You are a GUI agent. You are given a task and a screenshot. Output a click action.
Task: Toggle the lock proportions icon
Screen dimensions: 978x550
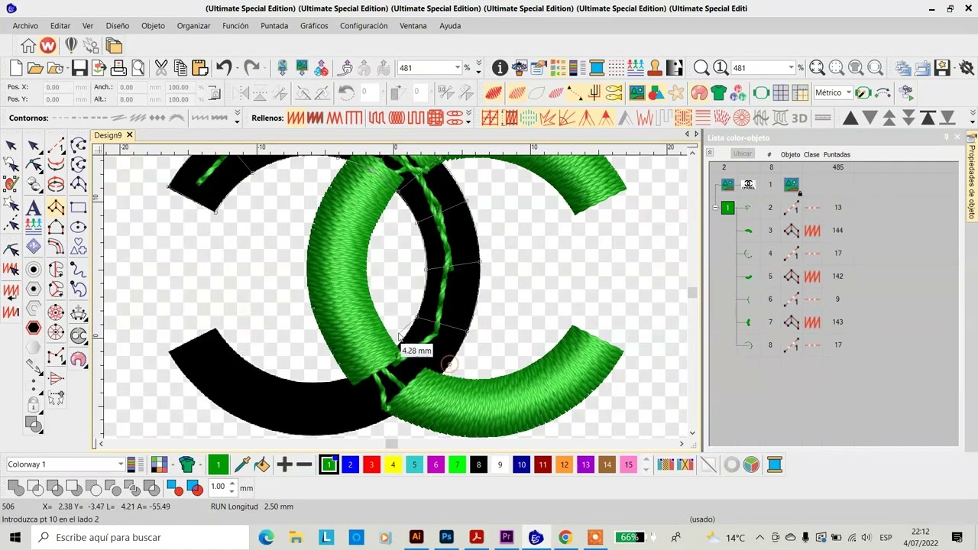point(215,93)
